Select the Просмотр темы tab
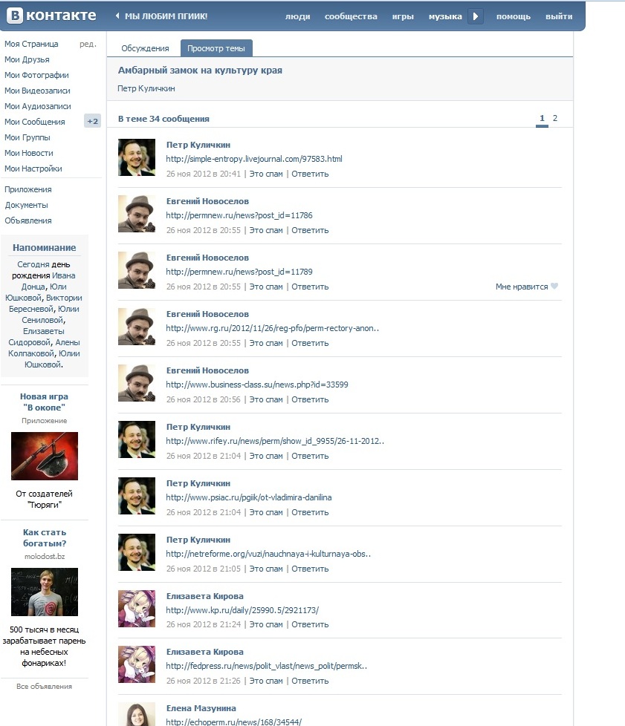The image size is (625, 726). [216, 48]
